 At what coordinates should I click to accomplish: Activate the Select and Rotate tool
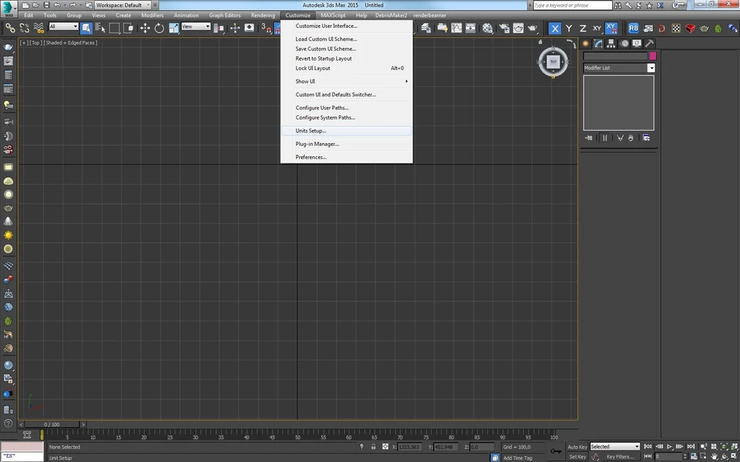159,28
